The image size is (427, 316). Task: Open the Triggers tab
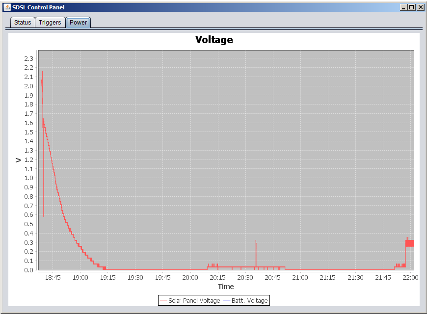pos(50,22)
